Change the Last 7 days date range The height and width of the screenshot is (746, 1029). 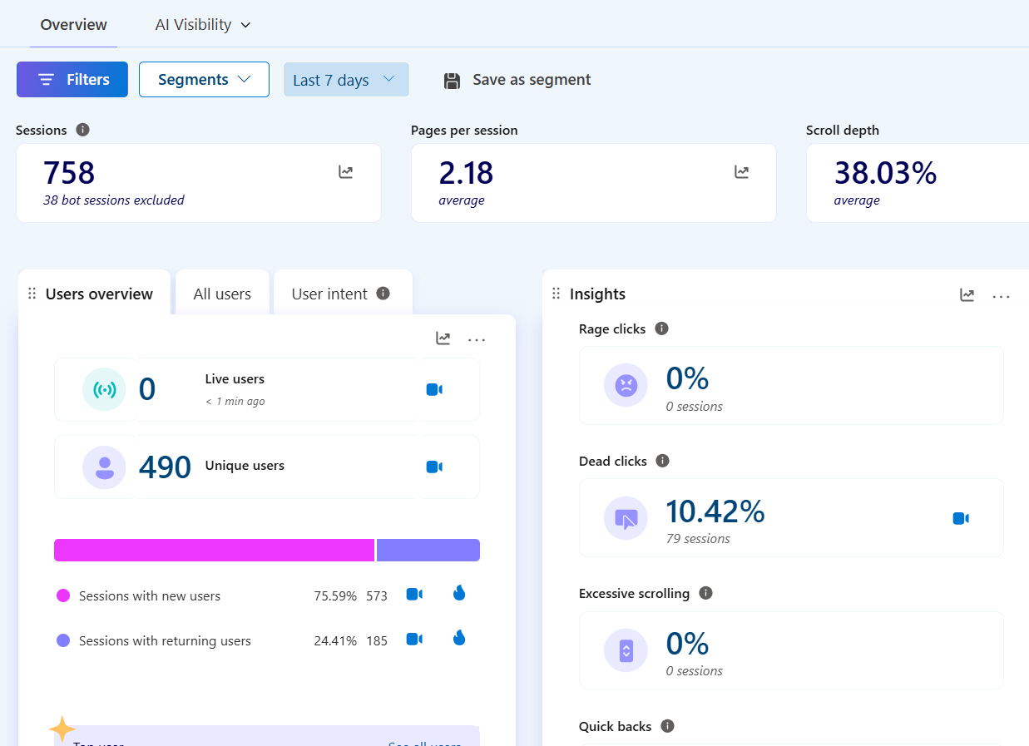[346, 80]
